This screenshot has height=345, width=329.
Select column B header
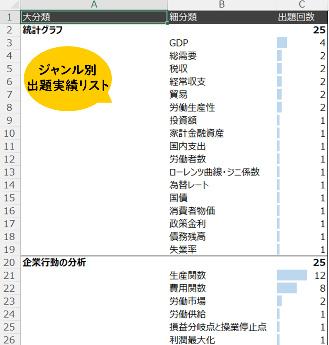pyautogui.click(x=222, y=4)
